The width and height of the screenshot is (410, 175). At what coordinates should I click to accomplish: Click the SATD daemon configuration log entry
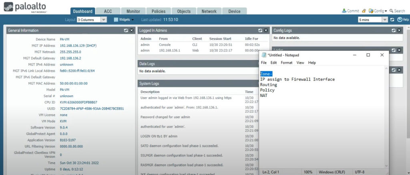tap(179, 146)
